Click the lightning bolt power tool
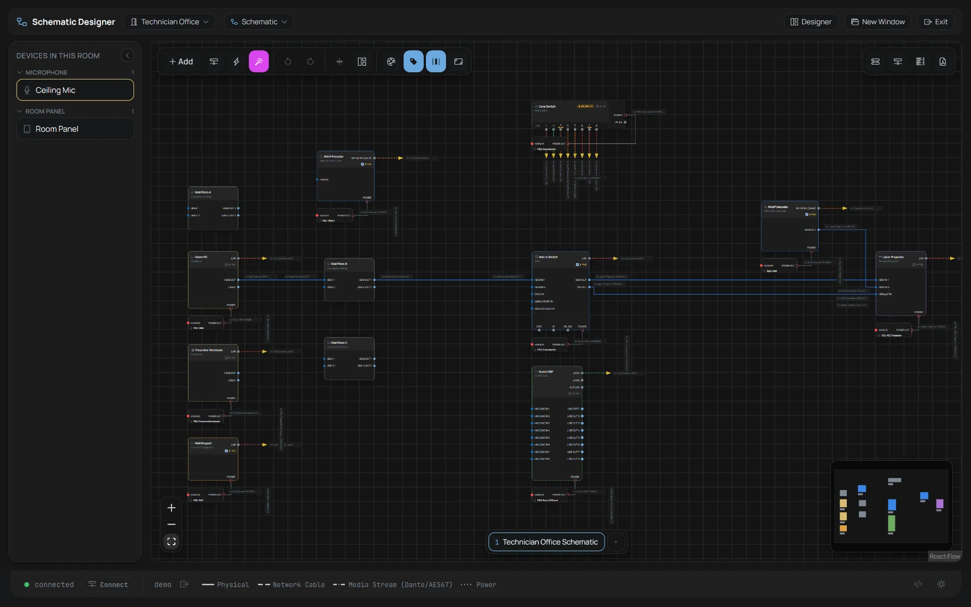Image resolution: width=971 pixels, height=607 pixels. pos(236,62)
